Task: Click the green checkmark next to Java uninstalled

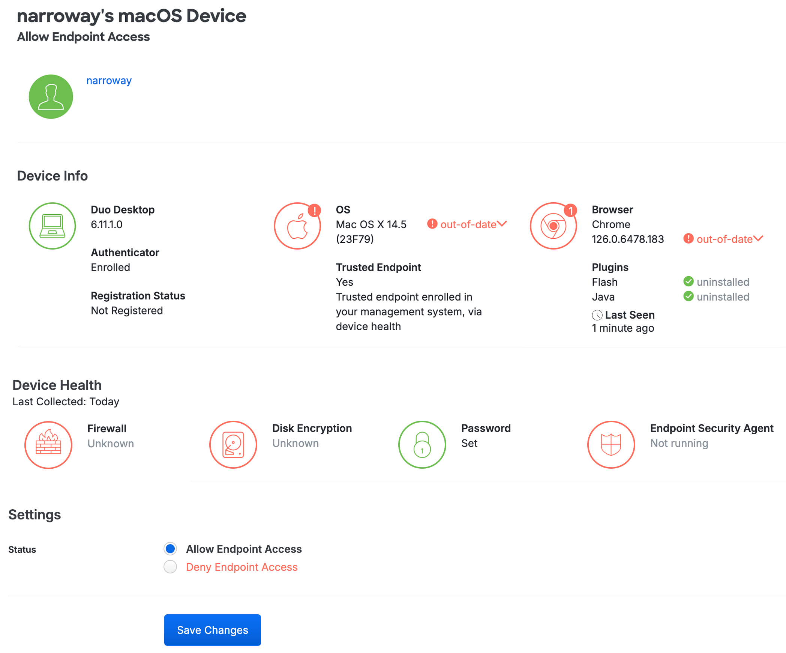Action: tap(688, 297)
